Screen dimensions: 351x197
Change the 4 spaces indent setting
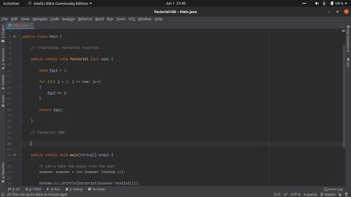point(310,195)
